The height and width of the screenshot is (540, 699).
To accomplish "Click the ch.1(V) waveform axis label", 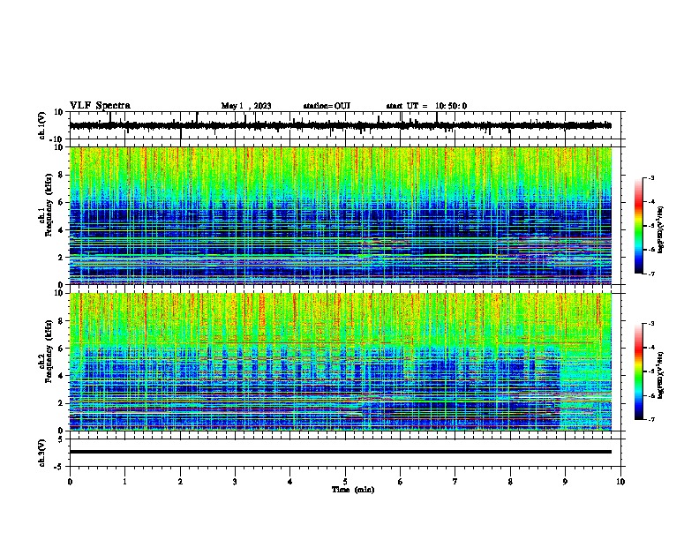I will (x=41, y=125).
